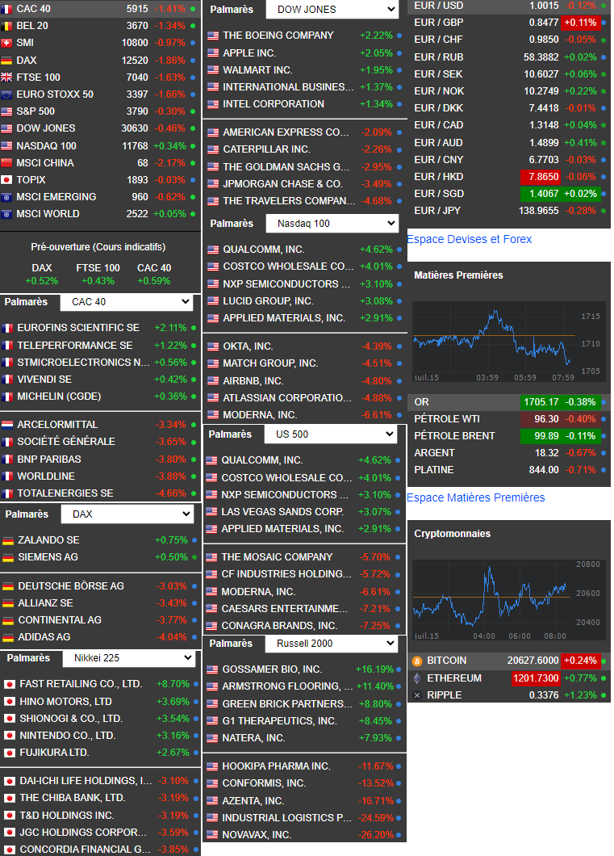This screenshot has height=856, width=614.
Task: Click the Dutch flag beside ARCELORMITTAL
Action: (x=7, y=425)
